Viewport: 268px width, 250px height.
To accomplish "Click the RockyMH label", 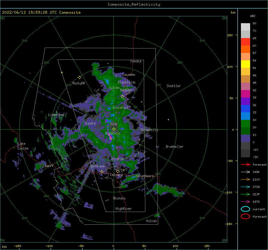I will 79,83.
